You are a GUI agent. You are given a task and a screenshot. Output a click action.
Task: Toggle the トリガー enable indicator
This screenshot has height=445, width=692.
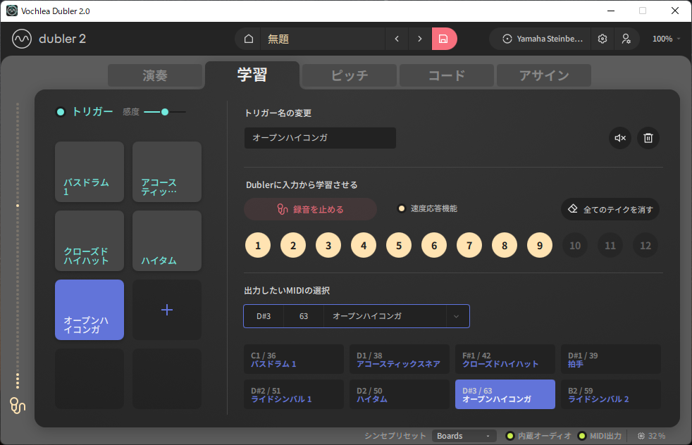[61, 112]
